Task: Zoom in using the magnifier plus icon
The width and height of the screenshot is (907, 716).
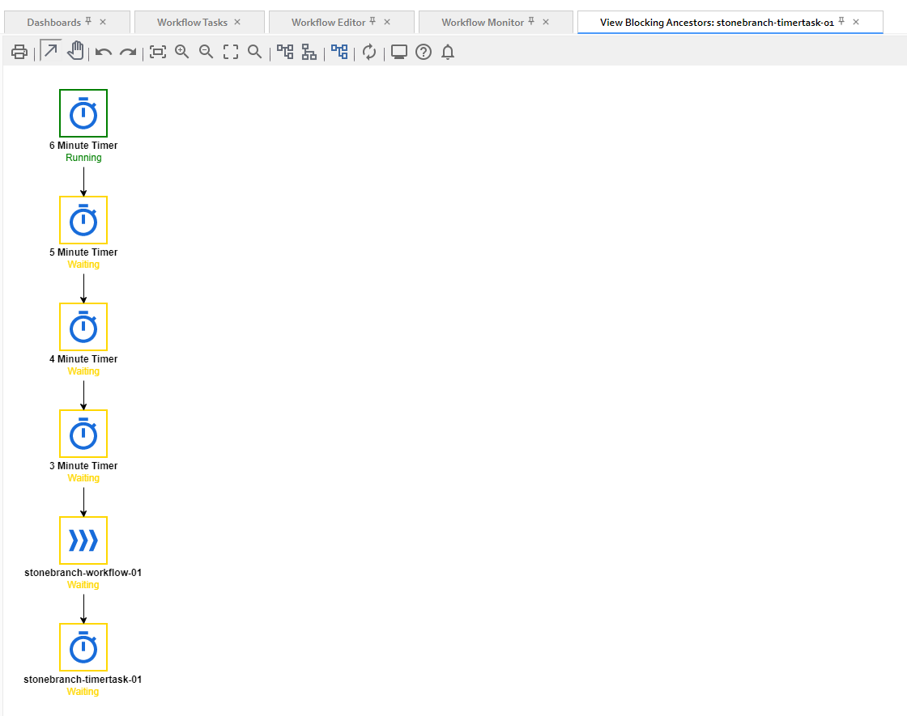Action: point(182,52)
